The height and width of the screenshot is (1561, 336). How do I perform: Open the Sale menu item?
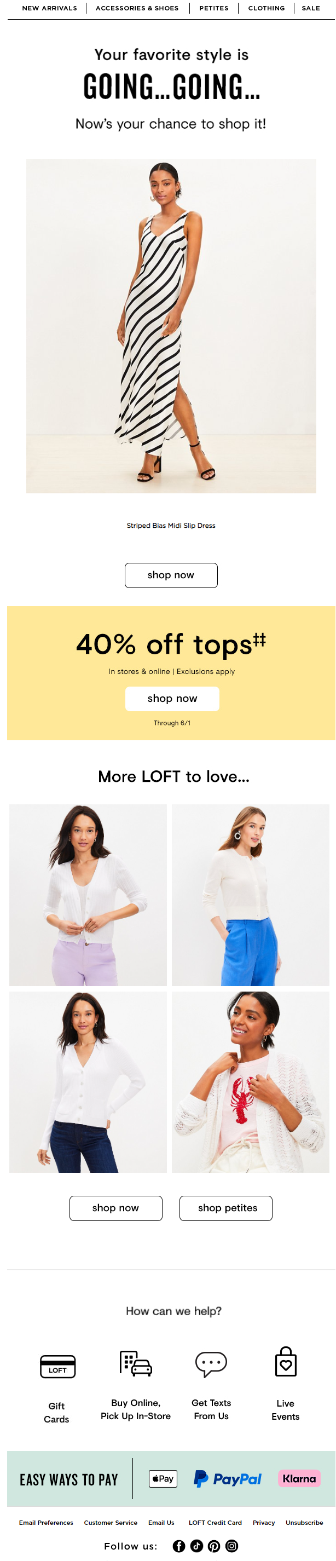pyautogui.click(x=311, y=8)
